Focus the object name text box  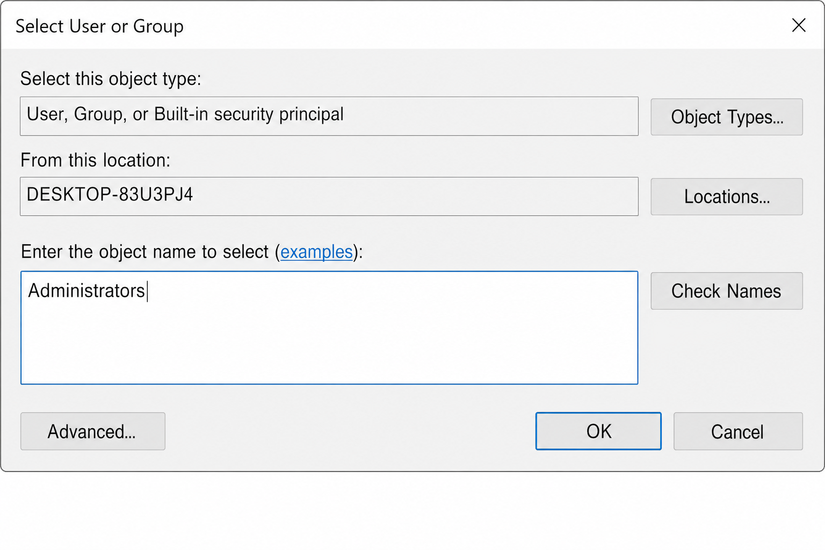pos(329,328)
